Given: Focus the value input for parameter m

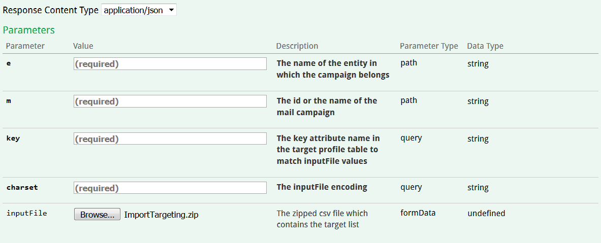Looking at the screenshot, I should pos(170,101).
